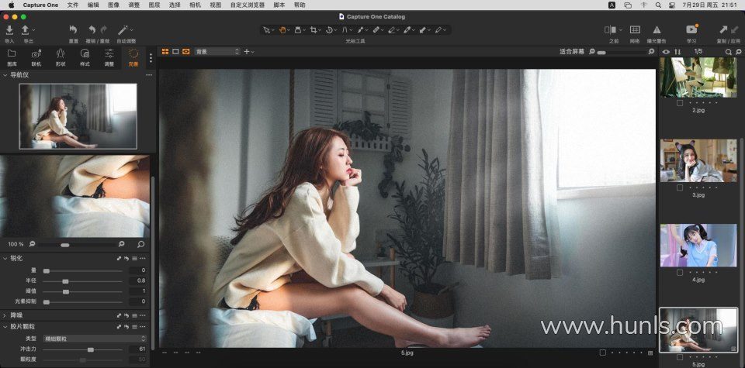745x368 pixels.
Task: Open the 自动调整 options dropdown arrow
Action: pyautogui.click(x=132, y=29)
